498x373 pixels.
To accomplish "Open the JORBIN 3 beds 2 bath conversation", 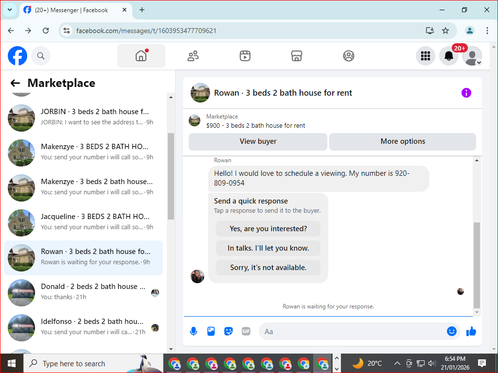I will click(84, 118).
